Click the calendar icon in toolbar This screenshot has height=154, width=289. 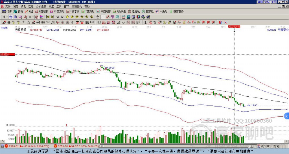coord(124,17)
